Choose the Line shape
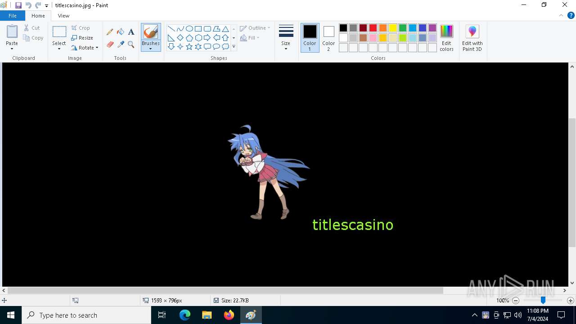Screen dimensions: 576x324 171,29
